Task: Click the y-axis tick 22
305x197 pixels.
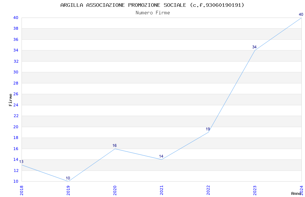Action: [x=16, y=116]
